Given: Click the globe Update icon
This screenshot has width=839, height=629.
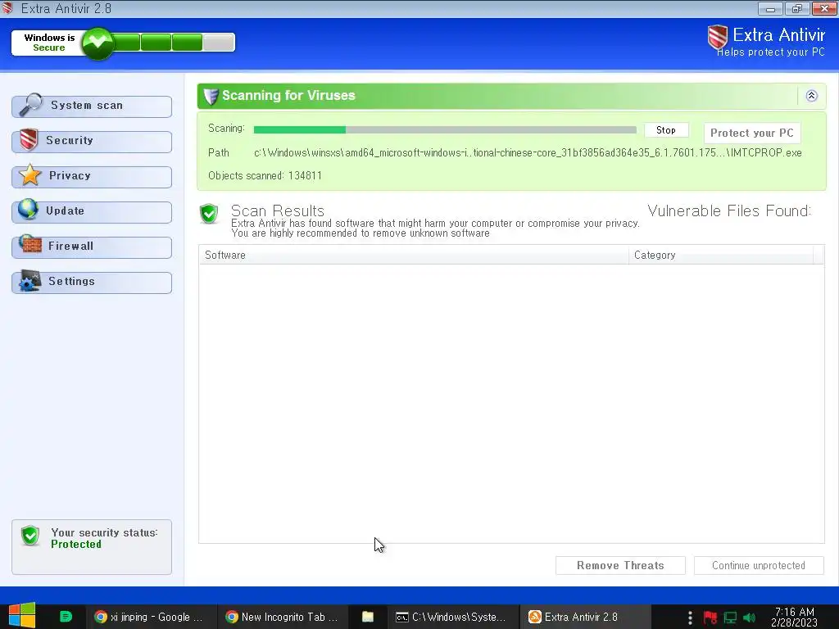Looking at the screenshot, I should [x=28, y=210].
